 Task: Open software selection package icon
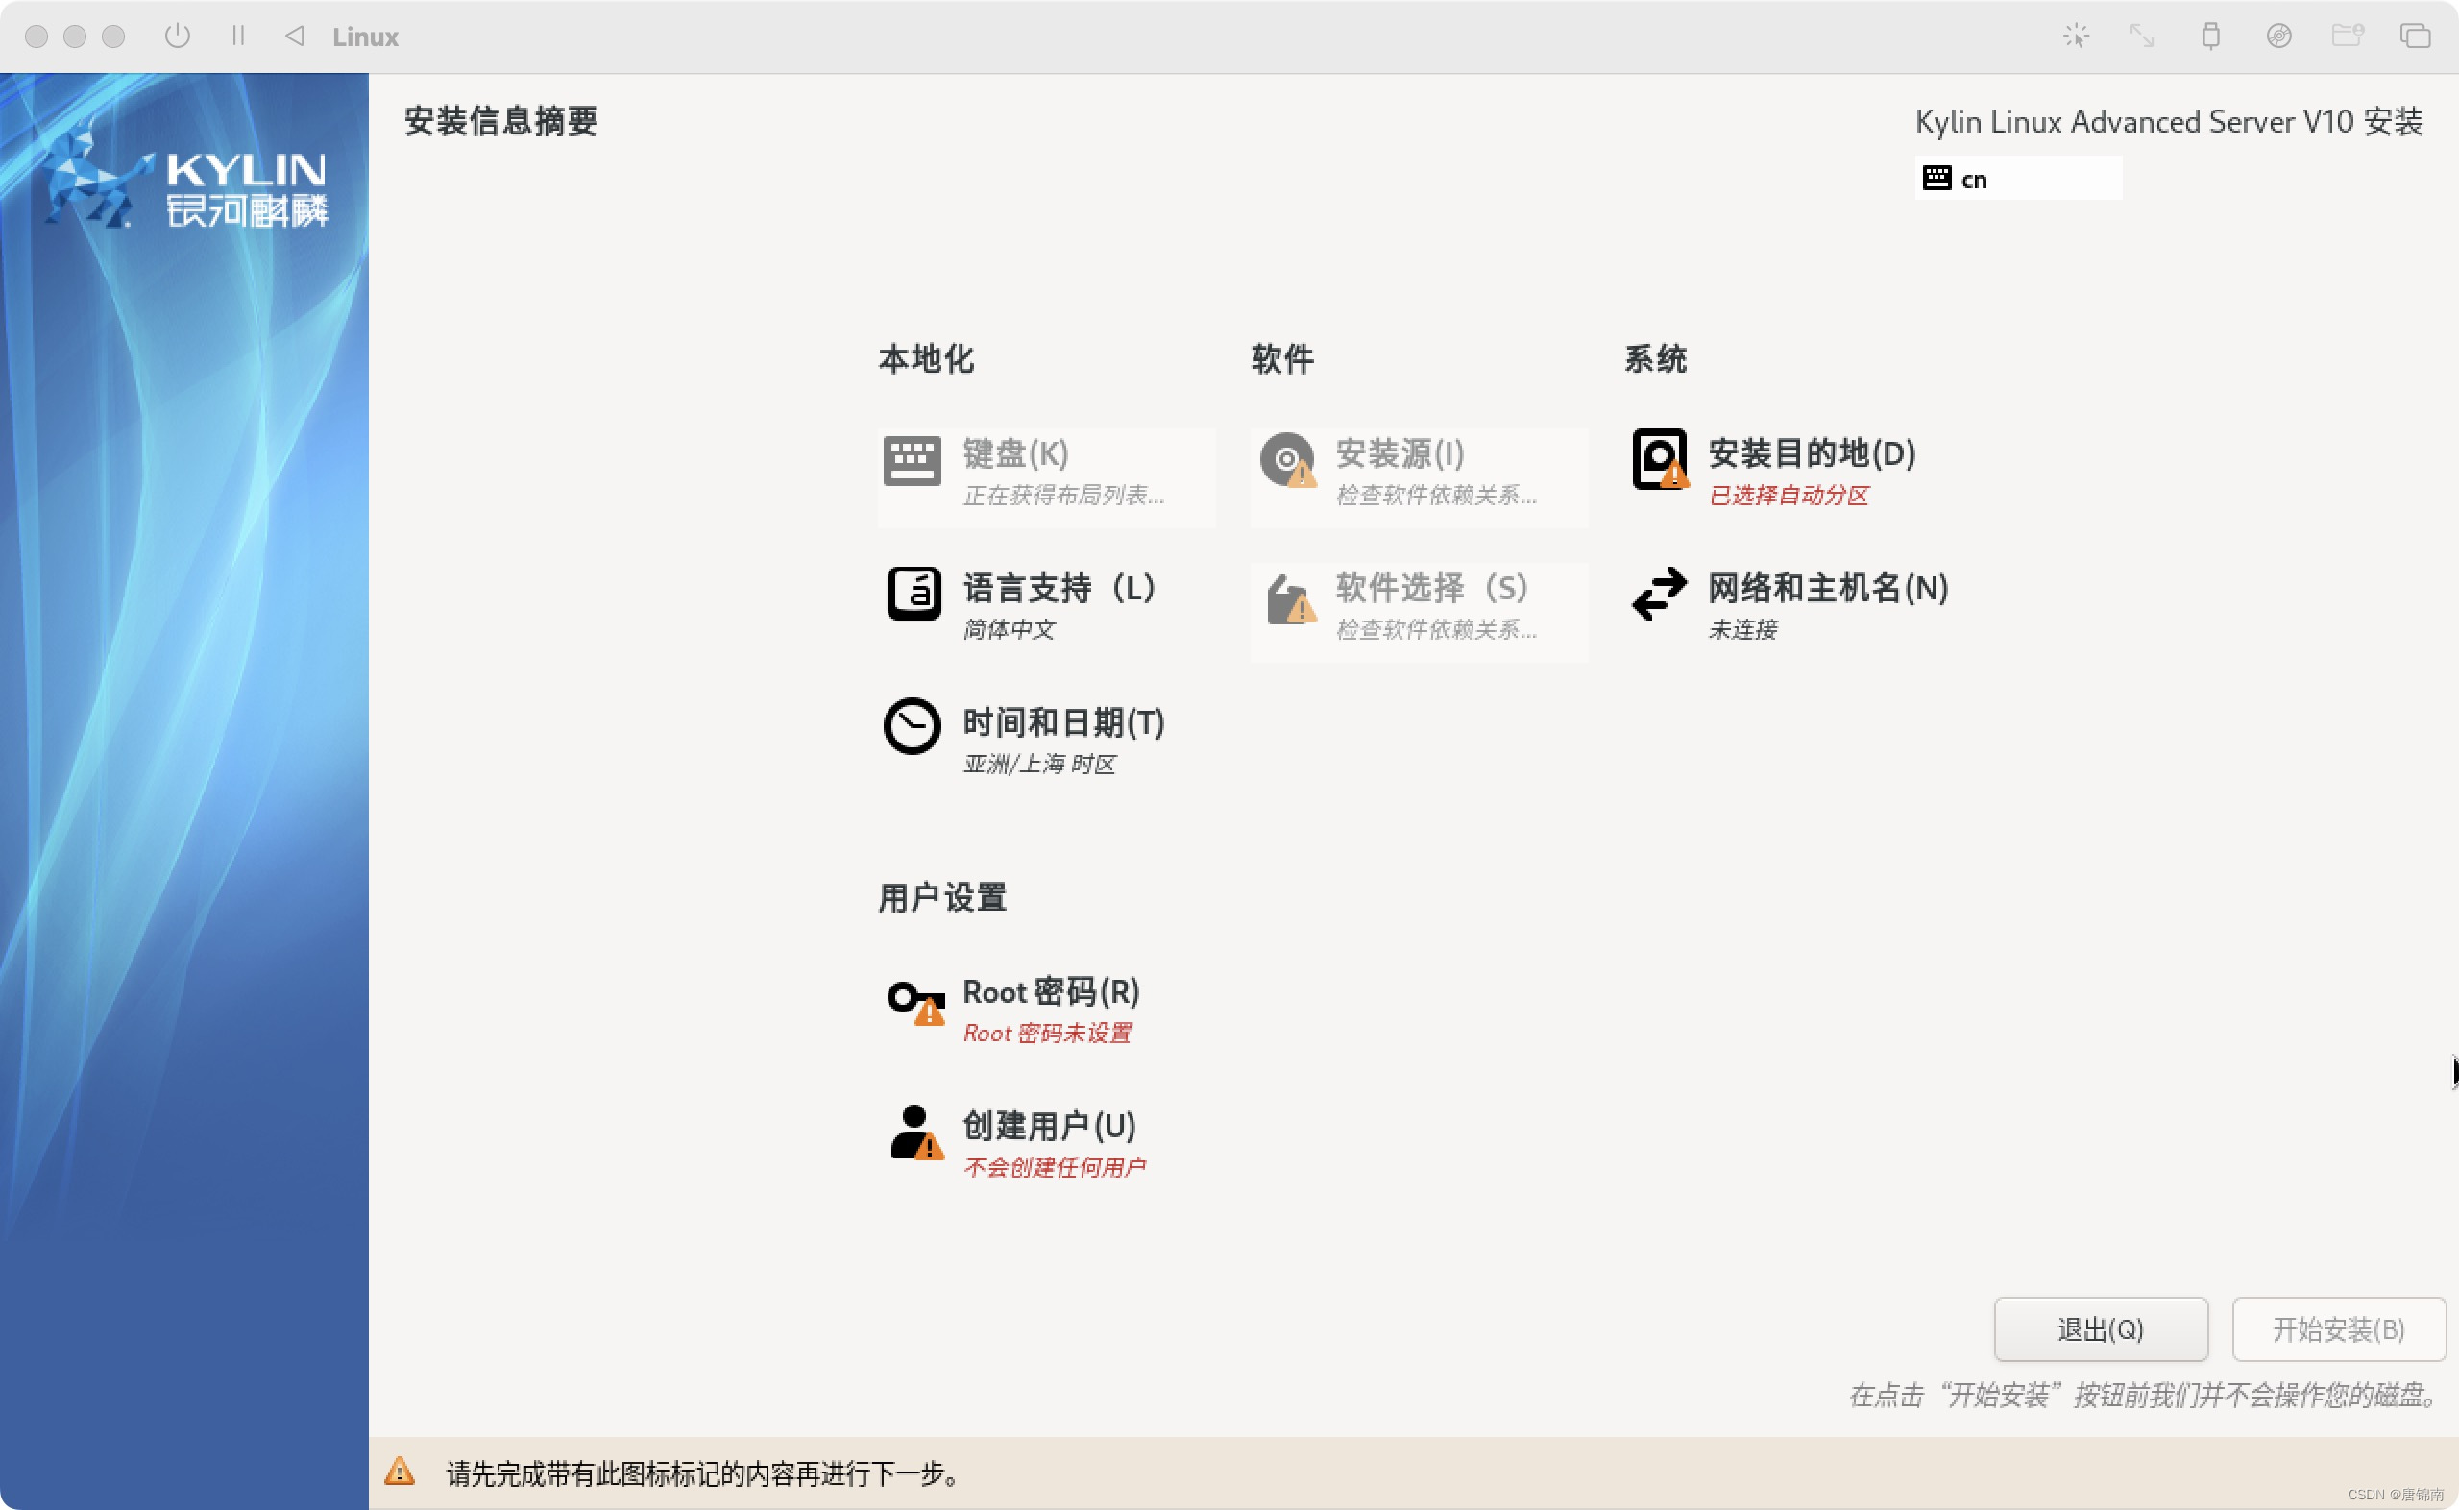point(1289,598)
